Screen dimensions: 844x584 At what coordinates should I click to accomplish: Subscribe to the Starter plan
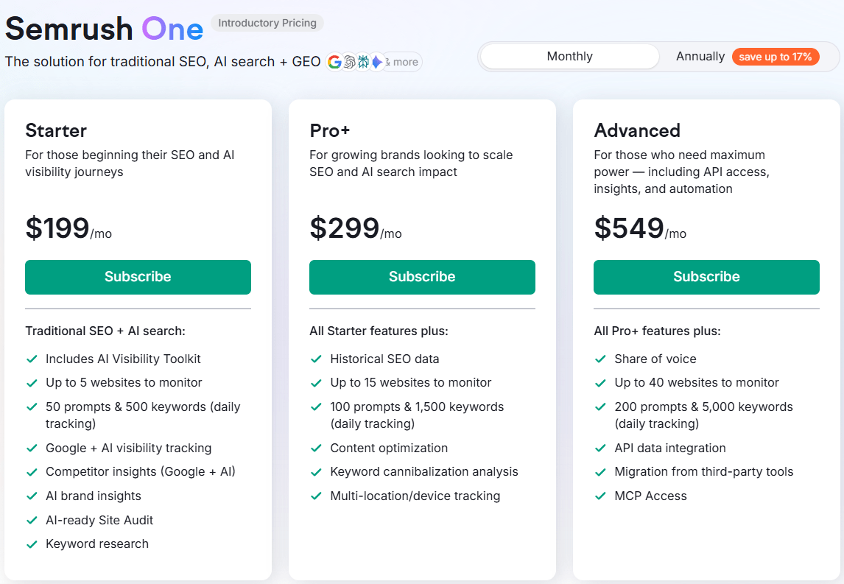(x=138, y=277)
